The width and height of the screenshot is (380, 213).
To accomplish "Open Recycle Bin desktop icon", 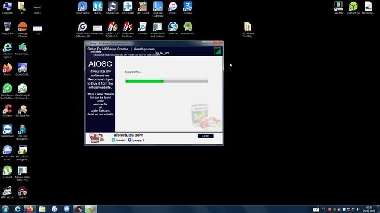I will coord(7,28).
